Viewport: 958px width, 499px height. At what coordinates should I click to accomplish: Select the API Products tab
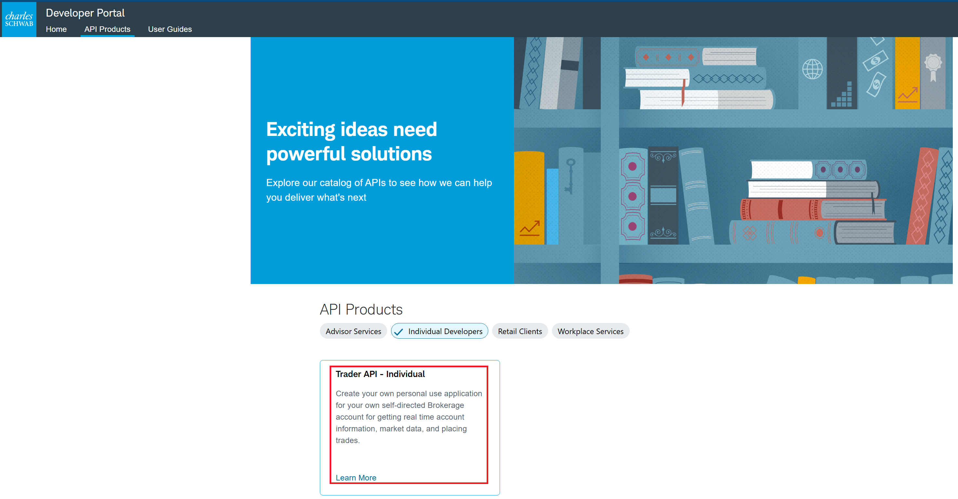point(107,29)
